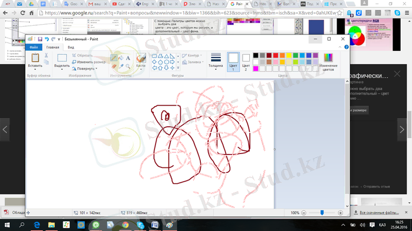Open the Файл menu
The width and height of the screenshot is (412, 231).
33,47
